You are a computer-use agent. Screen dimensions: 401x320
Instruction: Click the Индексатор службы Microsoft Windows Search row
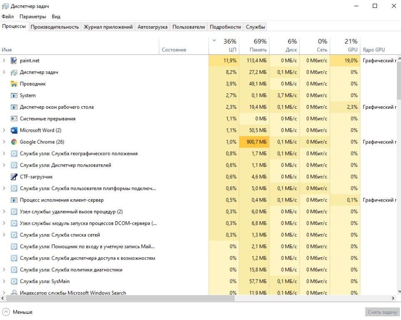[x=198, y=292]
